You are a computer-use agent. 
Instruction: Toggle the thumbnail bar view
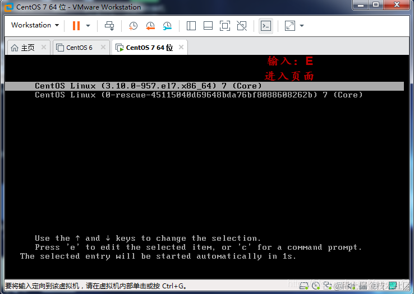(208, 26)
